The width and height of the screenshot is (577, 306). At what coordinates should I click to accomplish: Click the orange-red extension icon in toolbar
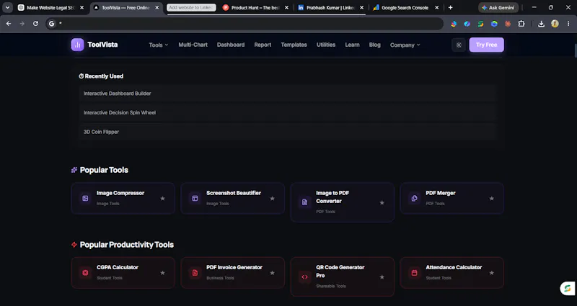(508, 24)
